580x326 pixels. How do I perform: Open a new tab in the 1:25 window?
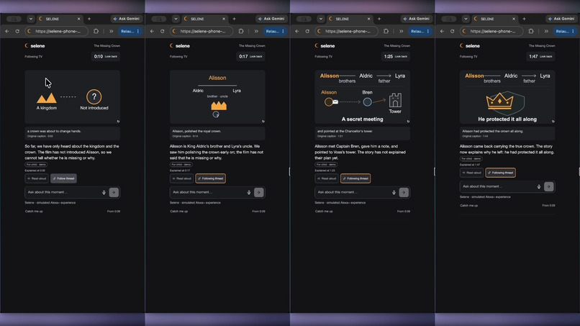click(x=379, y=19)
